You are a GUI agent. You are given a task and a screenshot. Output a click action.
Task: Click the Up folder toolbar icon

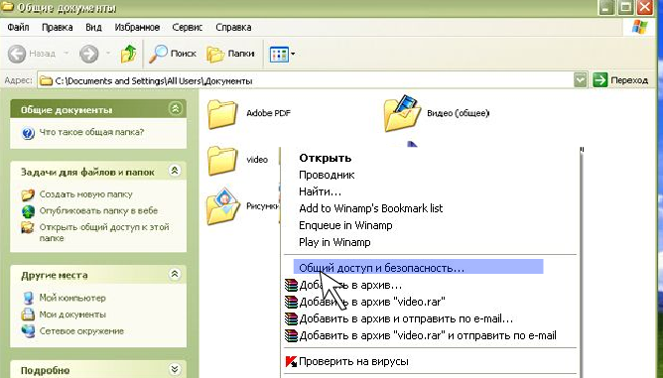pos(129,54)
